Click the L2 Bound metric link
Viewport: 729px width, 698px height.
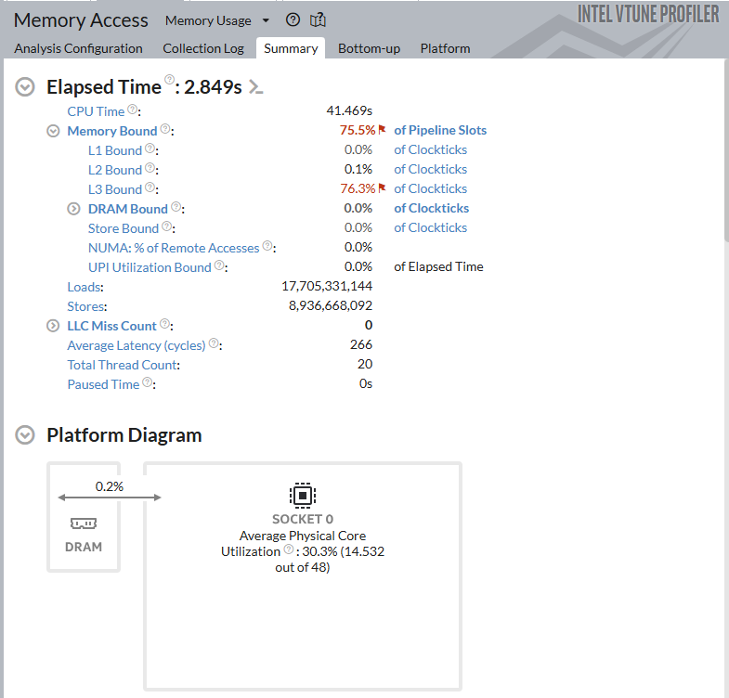click(x=115, y=170)
